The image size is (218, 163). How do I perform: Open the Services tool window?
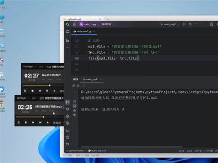coord(67,123)
